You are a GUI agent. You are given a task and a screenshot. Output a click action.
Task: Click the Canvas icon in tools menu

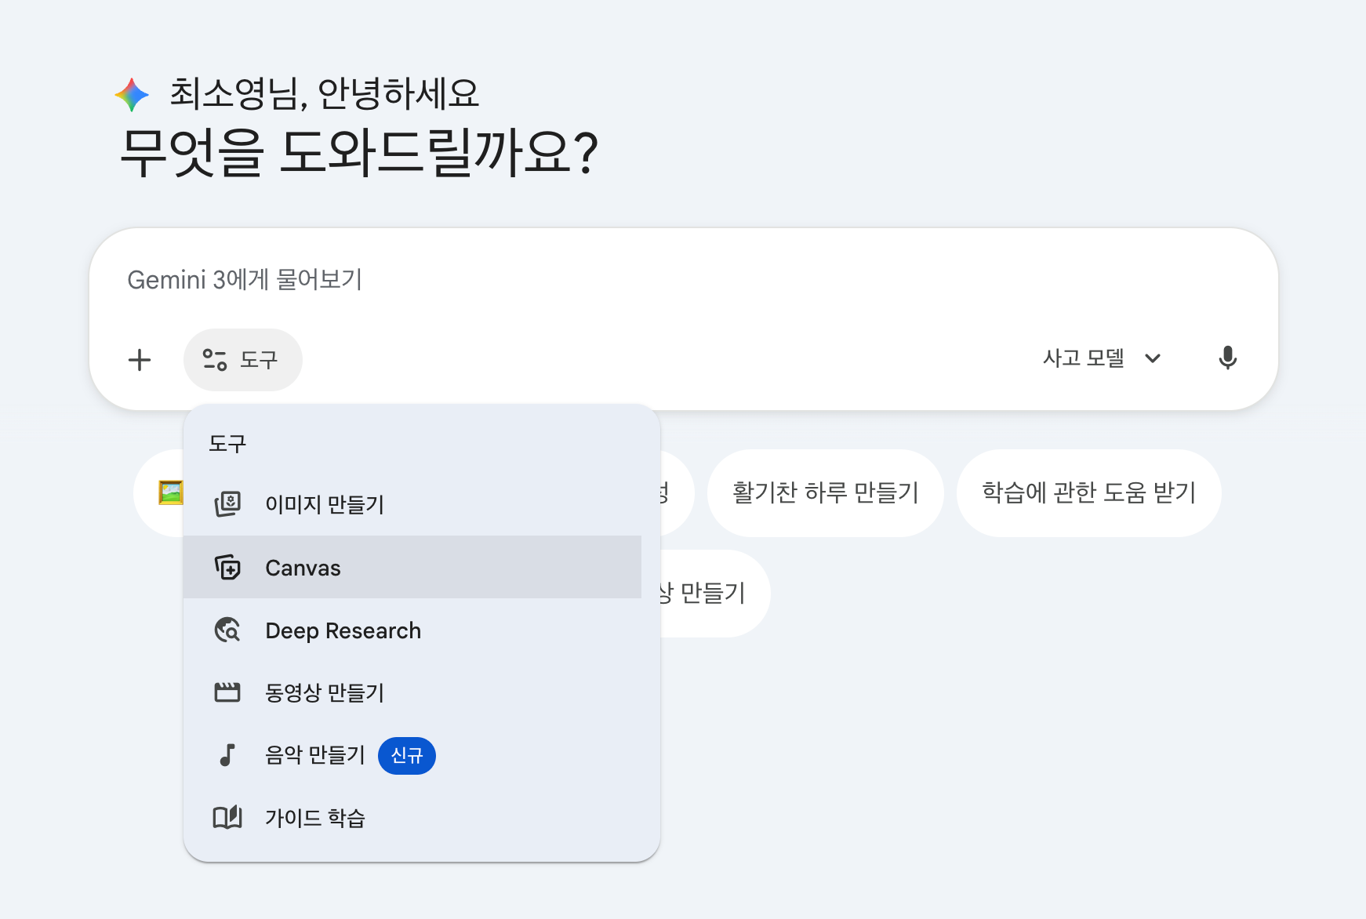pos(227,567)
